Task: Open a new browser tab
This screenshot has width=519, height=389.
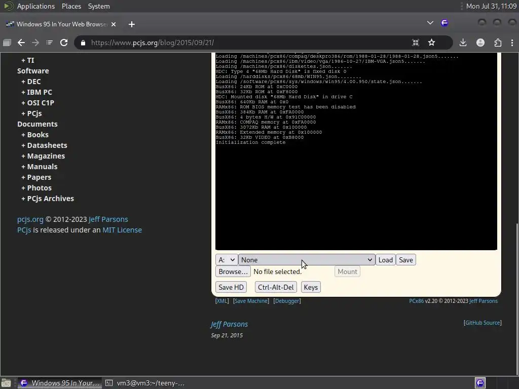Action: tap(132, 24)
